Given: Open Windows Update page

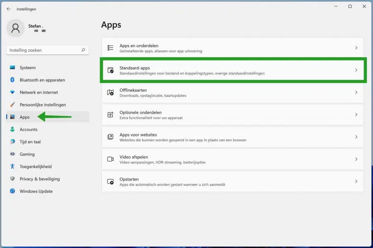Looking at the screenshot, I should pyautogui.click(x=48, y=191).
